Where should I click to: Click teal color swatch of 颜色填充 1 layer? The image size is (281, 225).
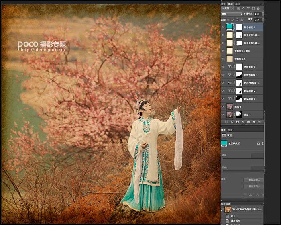230,27
